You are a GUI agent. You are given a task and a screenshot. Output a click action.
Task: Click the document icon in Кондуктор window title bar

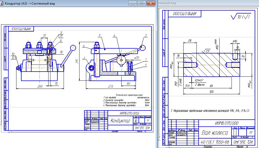(2, 3)
